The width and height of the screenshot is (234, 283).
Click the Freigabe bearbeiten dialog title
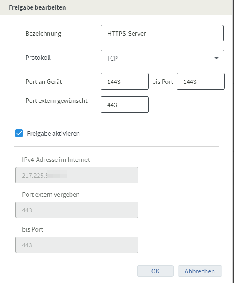point(37,7)
